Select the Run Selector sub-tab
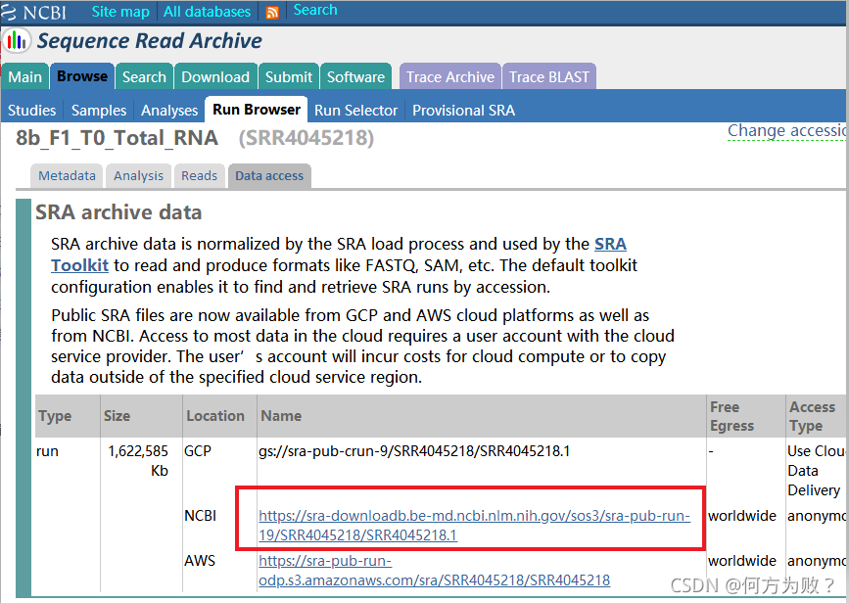849x603 pixels. click(355, 110)
